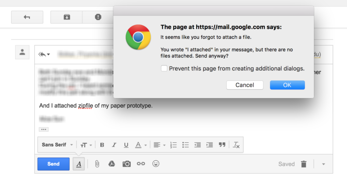This screenshot has height=183, width=347.
Task: Insert bulleted list
Action: pyautogui.click(x=185, y=145)
